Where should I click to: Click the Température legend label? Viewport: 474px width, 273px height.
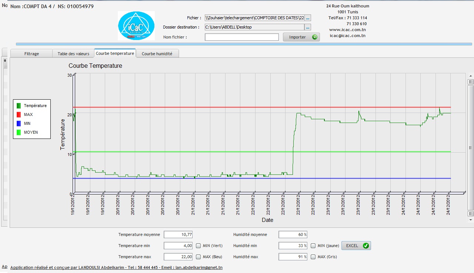tap(35, 106)
